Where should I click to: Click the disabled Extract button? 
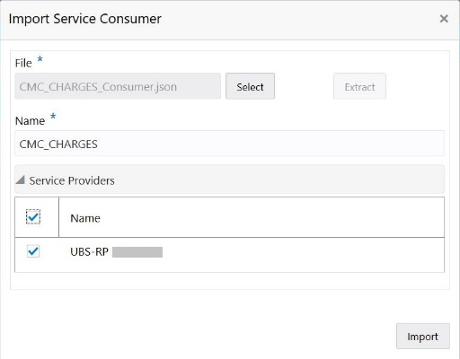[x=359, y=86]
